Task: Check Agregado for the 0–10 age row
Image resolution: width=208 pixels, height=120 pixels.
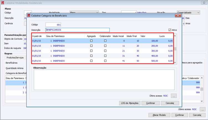Action: click(x=91, y=41)
